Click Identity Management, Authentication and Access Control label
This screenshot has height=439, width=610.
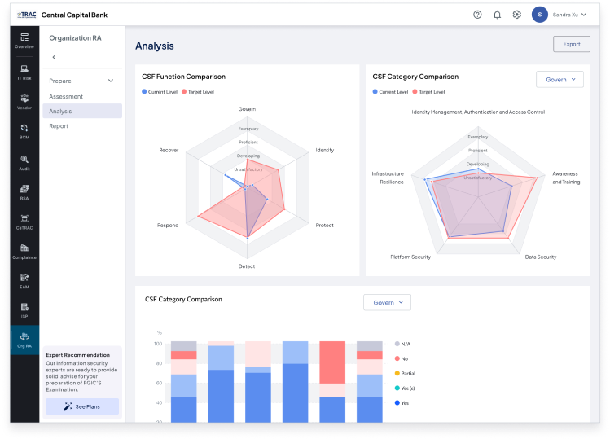tap(478, 112)
